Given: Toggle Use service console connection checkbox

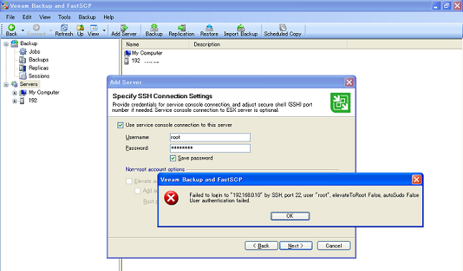Looking at the screenshot, I should click(120, 125).
